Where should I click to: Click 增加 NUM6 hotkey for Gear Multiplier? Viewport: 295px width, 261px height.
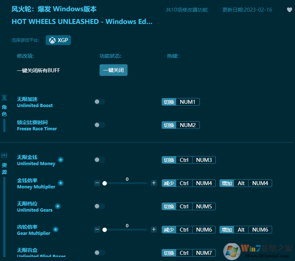[260, 229]
